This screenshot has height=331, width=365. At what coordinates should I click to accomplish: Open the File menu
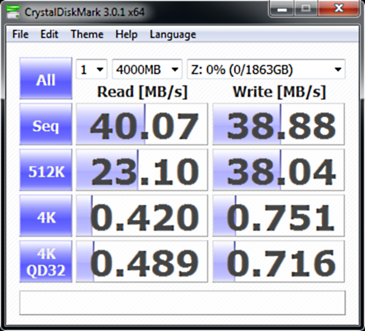pyautogui.click(x=20, y=34)
